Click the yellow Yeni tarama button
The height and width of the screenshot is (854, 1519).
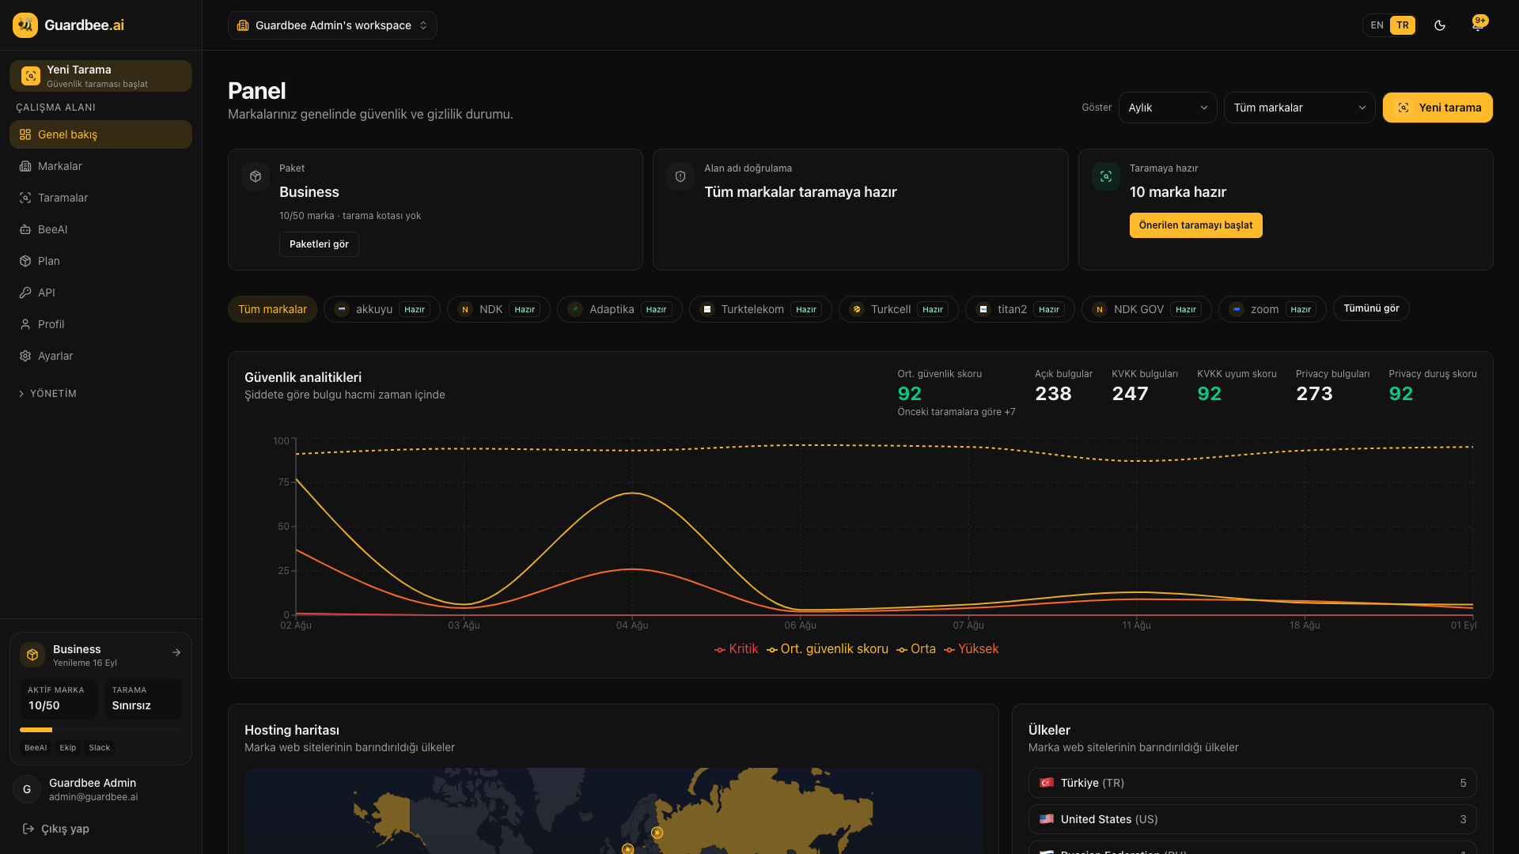click(1438, 108)
